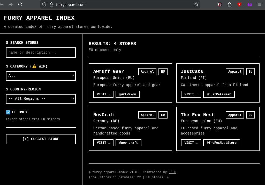Click the EU tag on NovCraft
This screenshot has width=265, height=185.
(x=163, y=115)
